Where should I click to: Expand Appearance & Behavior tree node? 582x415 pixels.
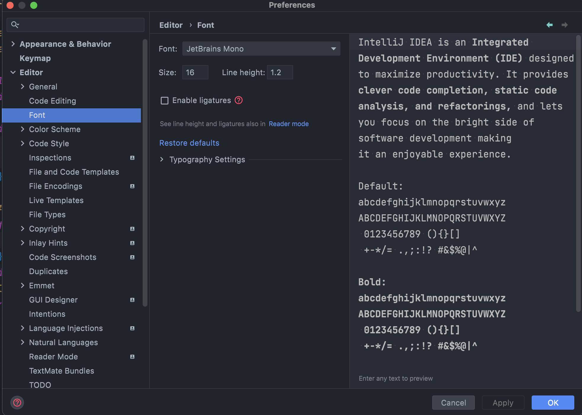coord(13,44)
